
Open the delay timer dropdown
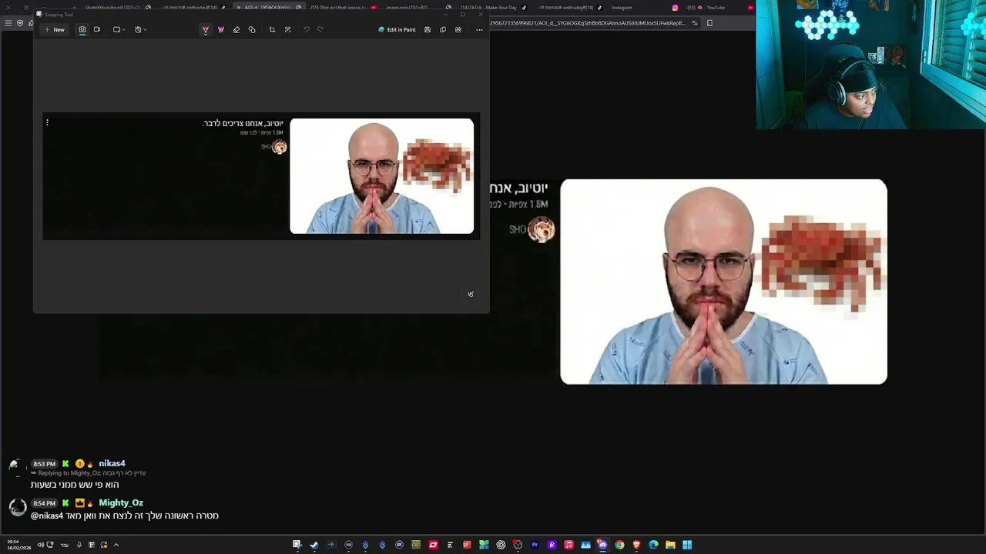click(140, 29)
